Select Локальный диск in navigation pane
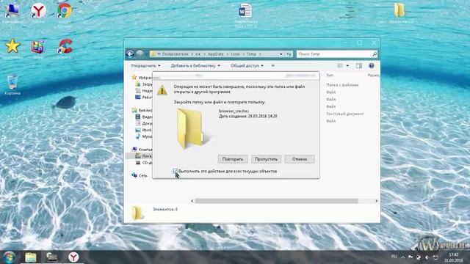Image resolution: width=470 pixels, height=264 pixels. click(x=144, y=156)
